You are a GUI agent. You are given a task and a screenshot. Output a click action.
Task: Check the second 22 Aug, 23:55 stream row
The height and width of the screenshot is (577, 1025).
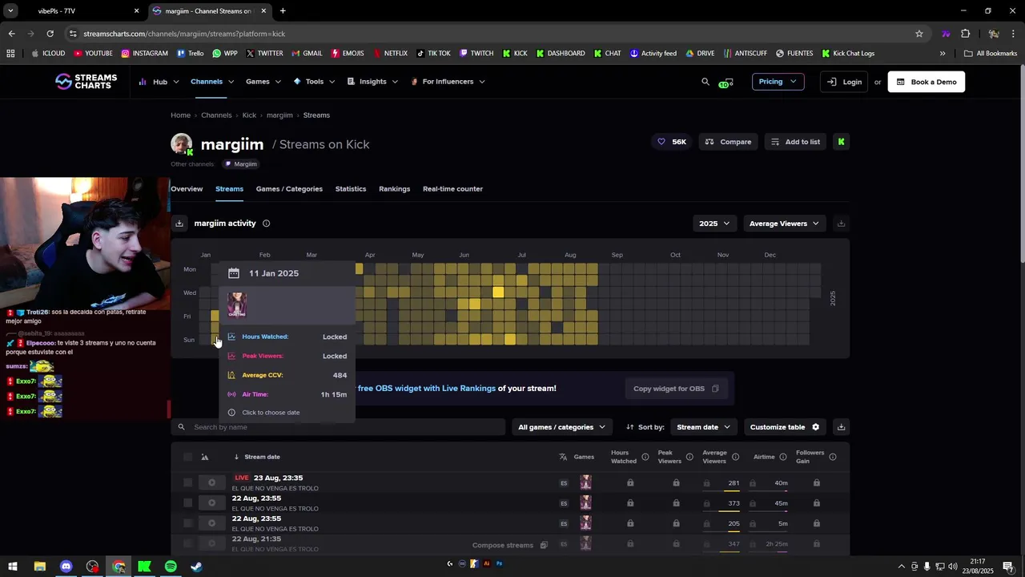point(187,523)
